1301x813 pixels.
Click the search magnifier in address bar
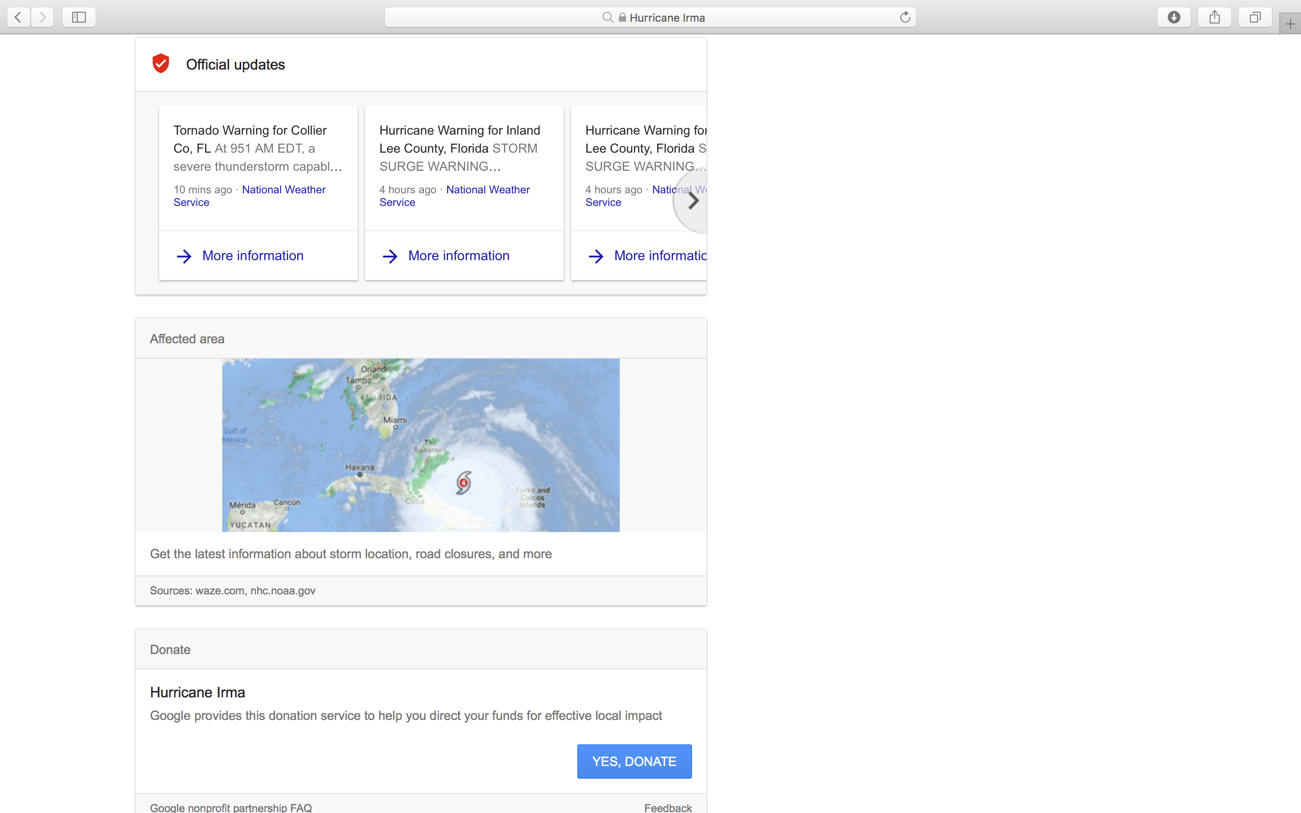pos(608,17)
